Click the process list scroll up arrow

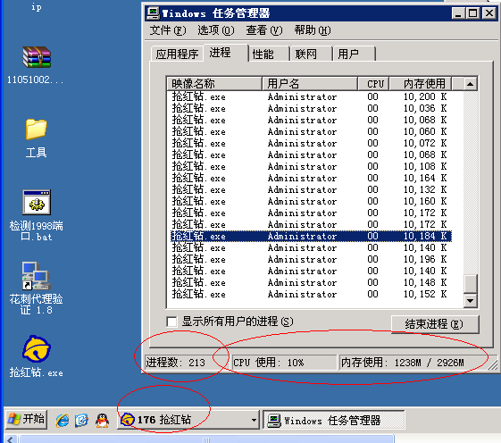click(x=471, y=84)
